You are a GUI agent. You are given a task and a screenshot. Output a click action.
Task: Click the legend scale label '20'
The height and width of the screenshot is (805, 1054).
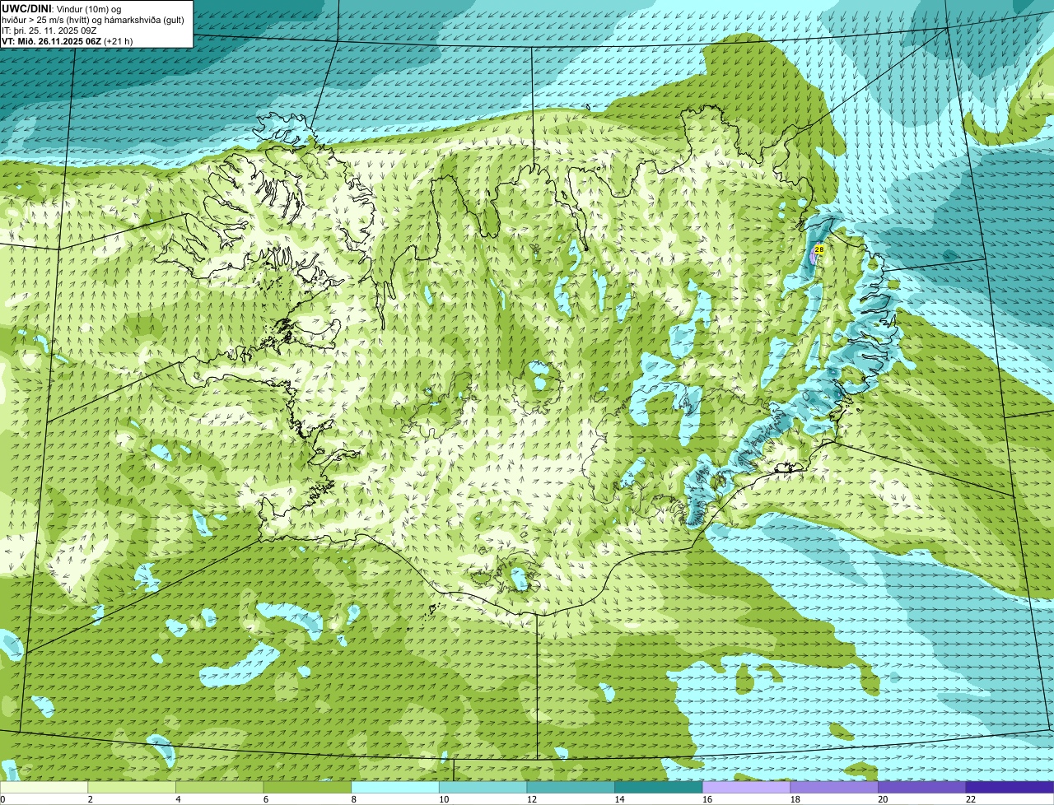pyautogui.click(x=883, y=799)
